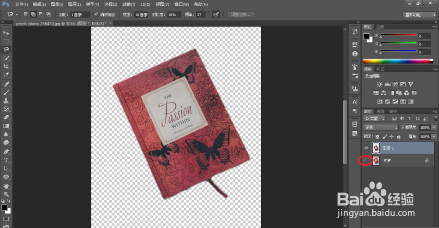
Task: Toggle lock all padlock icon
Action: pos(399,136)
